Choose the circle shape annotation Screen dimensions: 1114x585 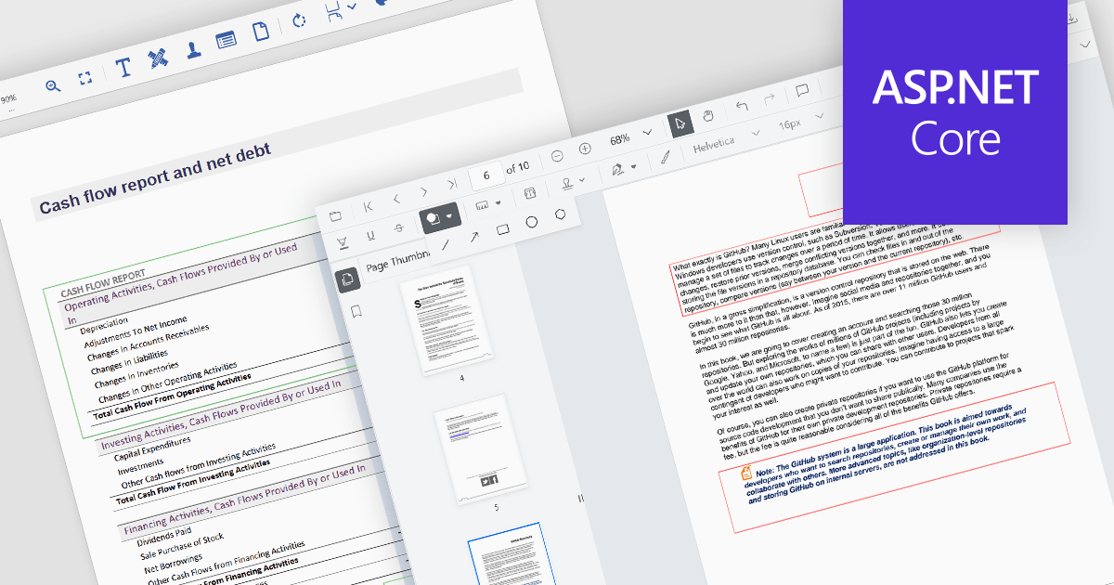pyautogui.click(x=532, y=222)
